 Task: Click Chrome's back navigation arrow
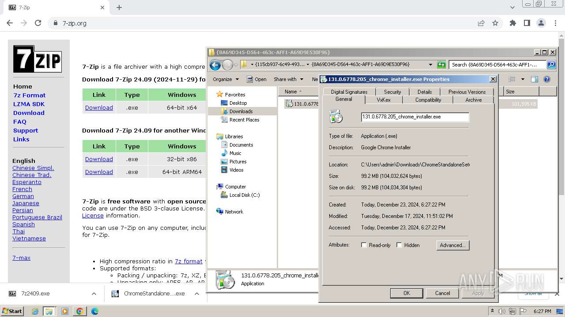click(x=10, y=23)
